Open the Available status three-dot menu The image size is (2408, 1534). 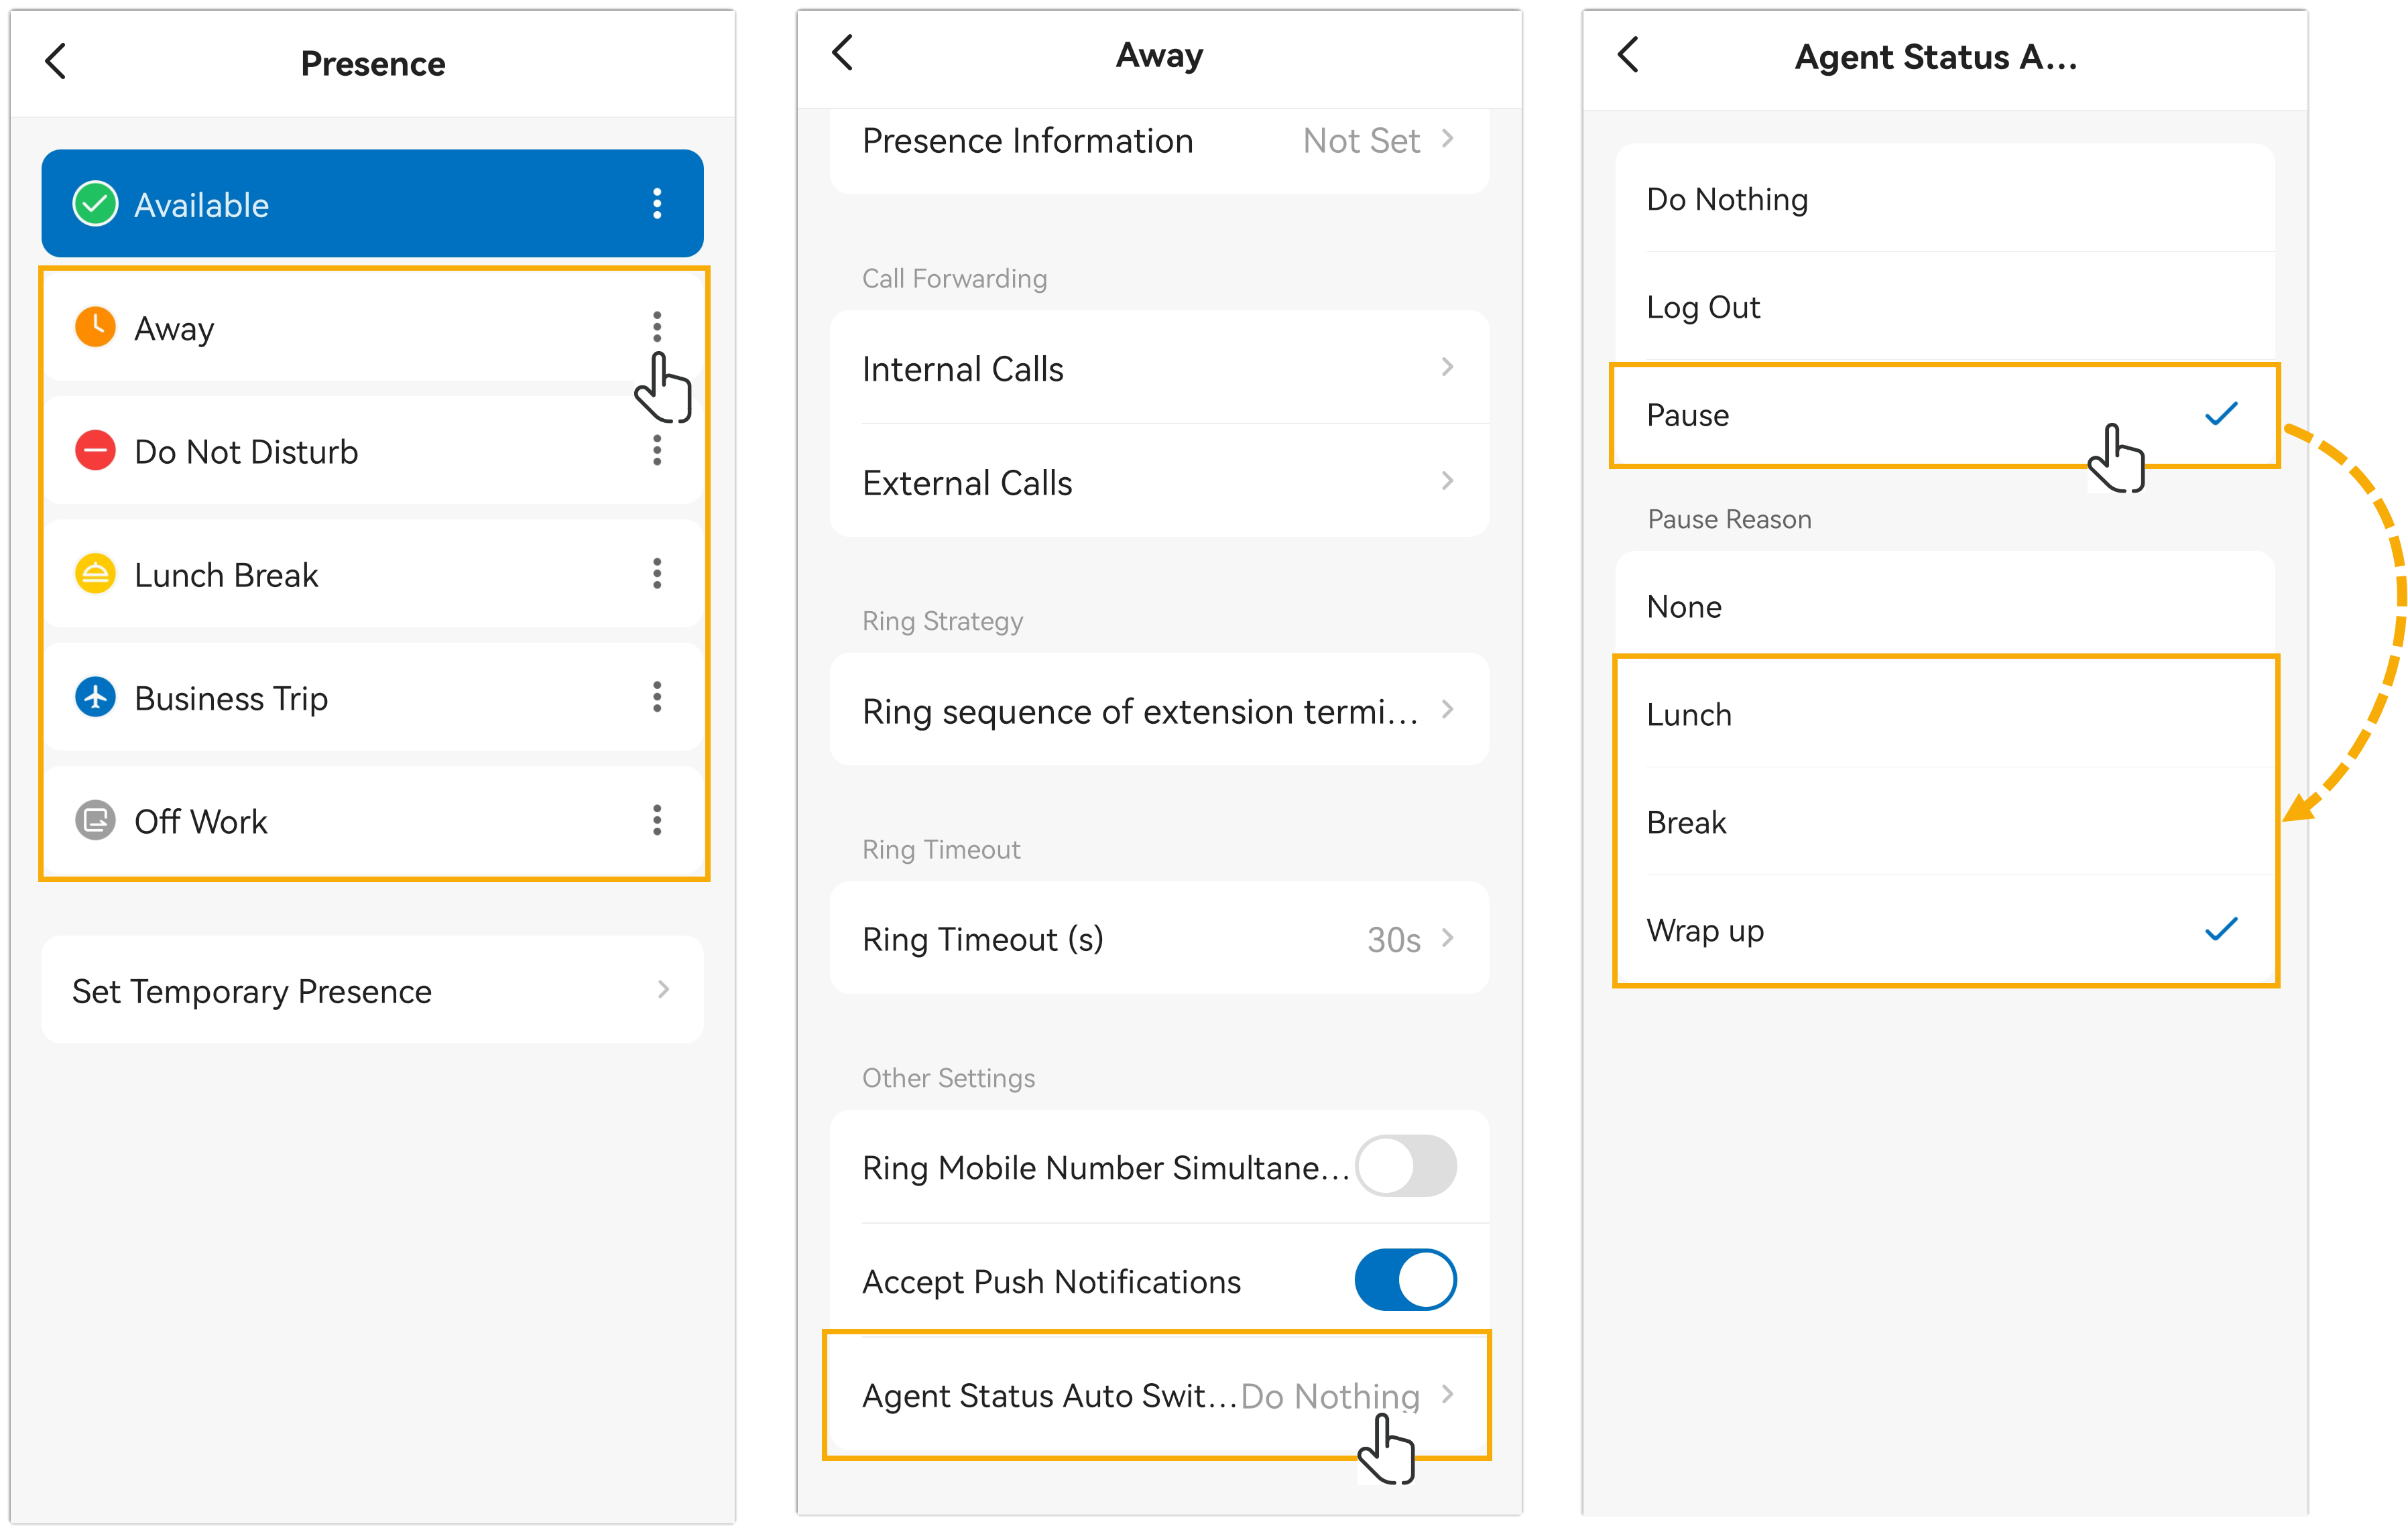point(656,204)
